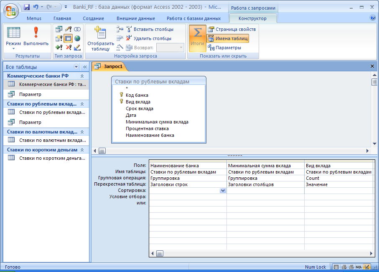The image size is (379, 272).
Task: Select the Ставки по коротким деньгам table
Action: [47, 158]
